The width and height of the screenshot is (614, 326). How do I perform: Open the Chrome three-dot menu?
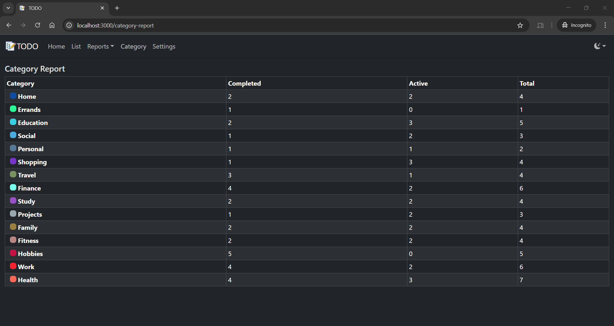(x=605, y=25)
